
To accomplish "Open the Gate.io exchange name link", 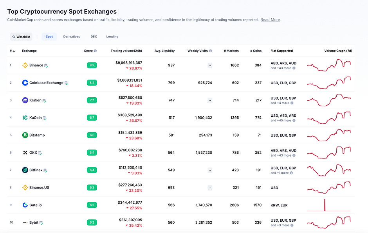I will [x=36, y=205].
